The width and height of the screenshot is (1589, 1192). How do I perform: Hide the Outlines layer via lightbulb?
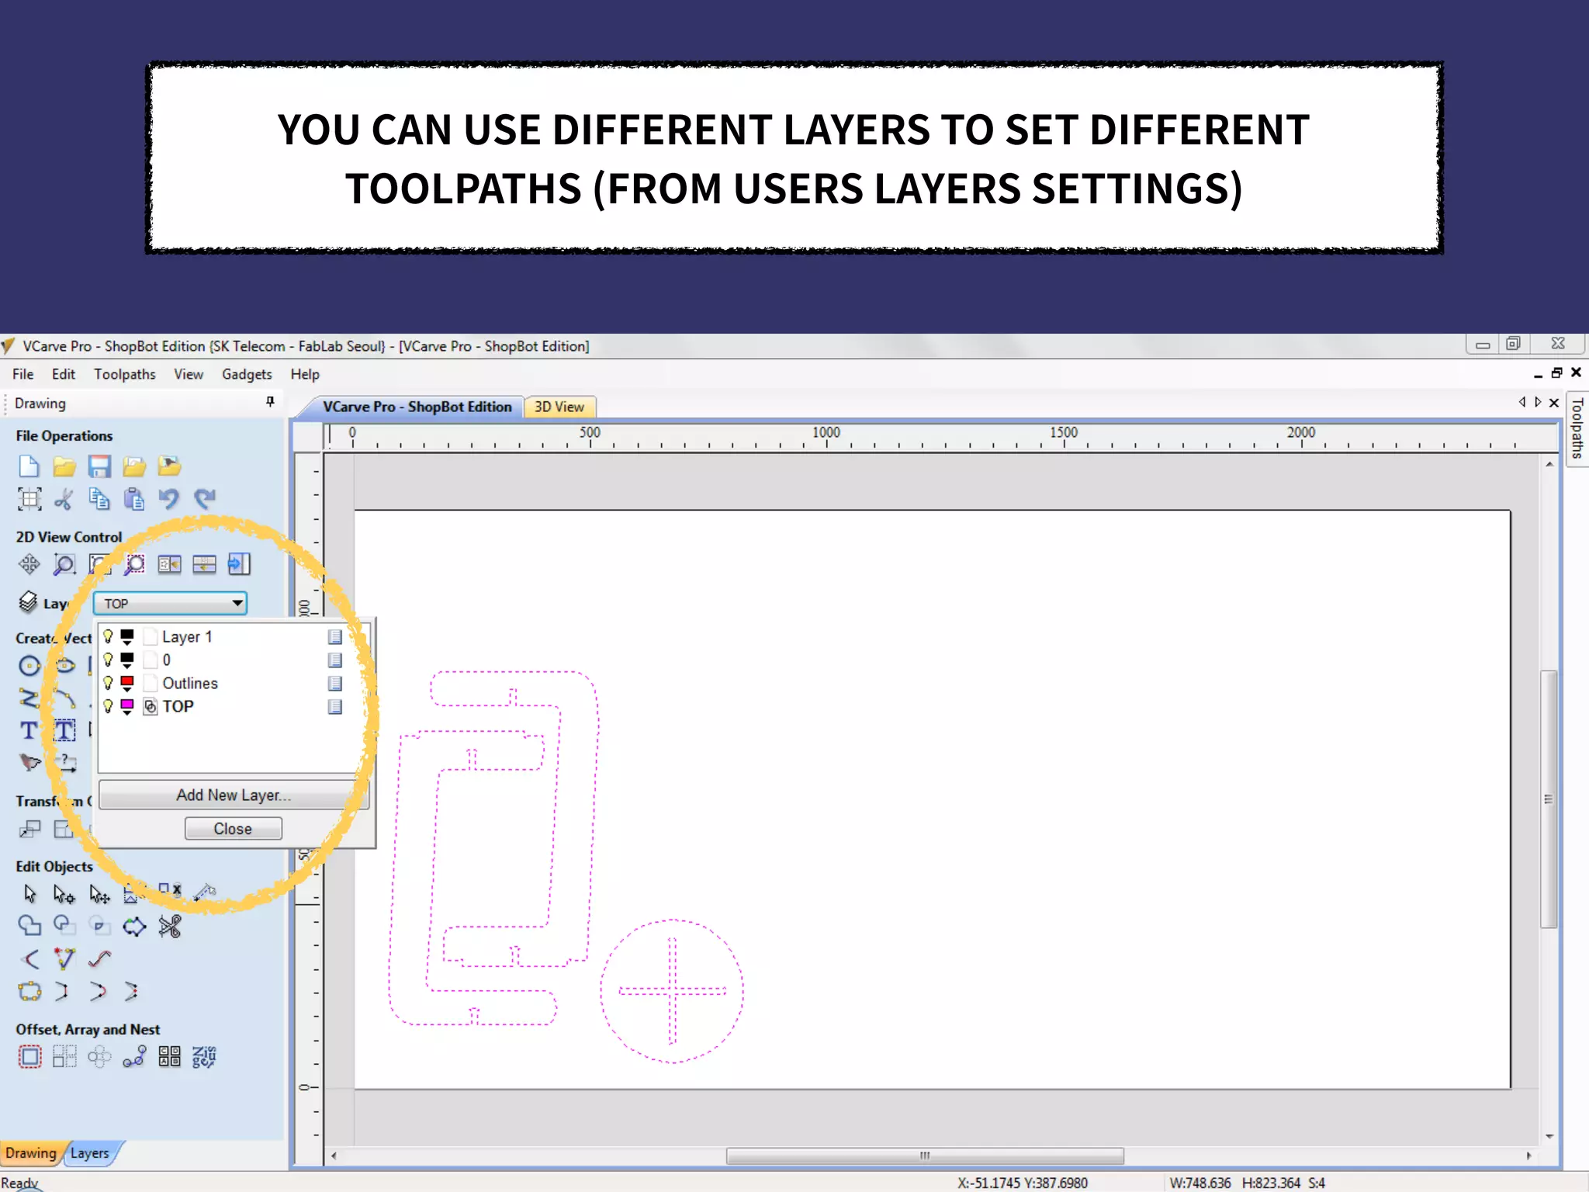click(109, 683)
